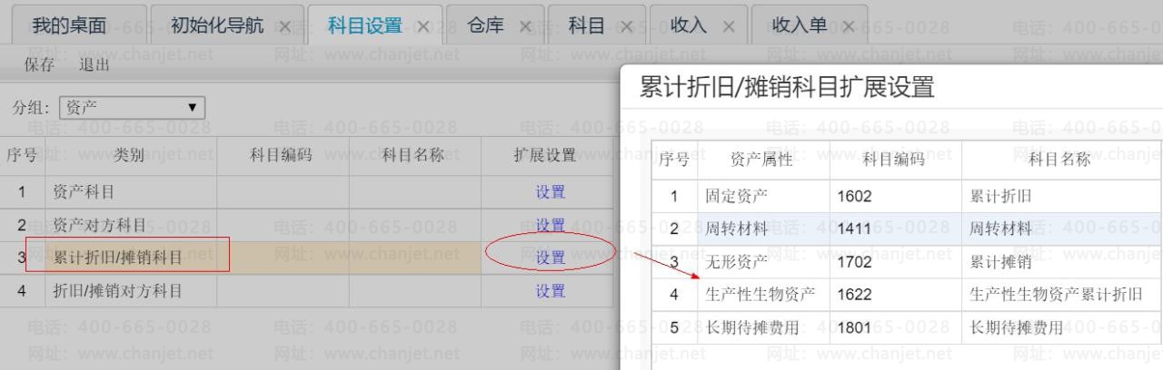The width and height of the screenshot is (1163, 370).
Task: Select the 累计折旧/摊销科目 row text
Action: 118,258
